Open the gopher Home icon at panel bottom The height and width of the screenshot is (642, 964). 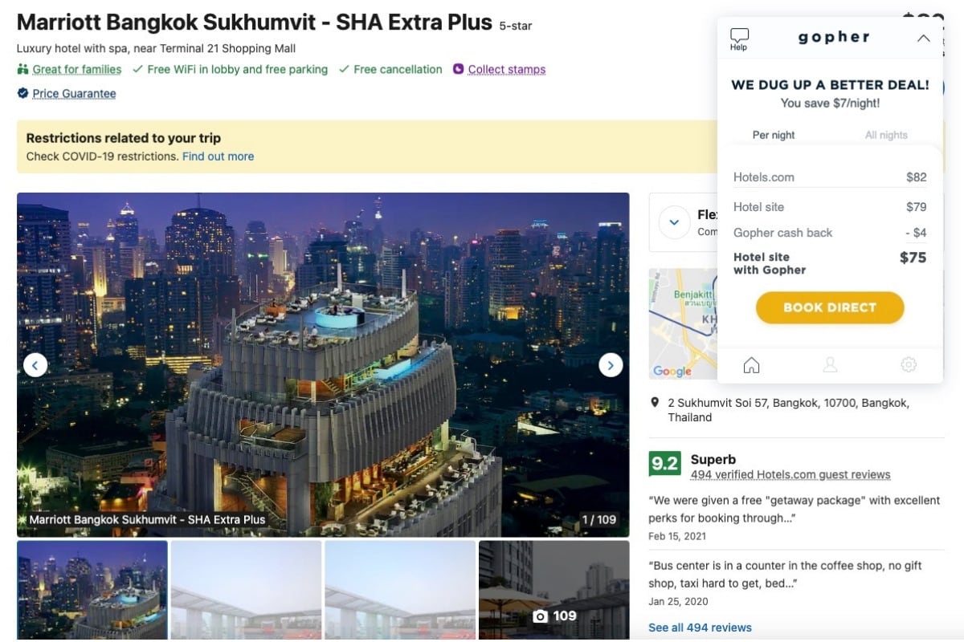tap(751, 364)
